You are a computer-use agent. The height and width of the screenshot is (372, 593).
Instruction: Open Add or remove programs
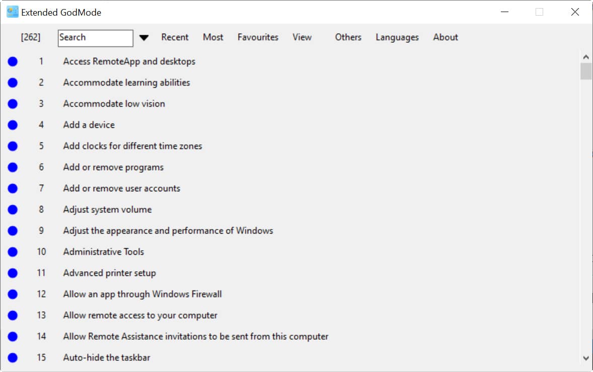[x=113, y=167]
